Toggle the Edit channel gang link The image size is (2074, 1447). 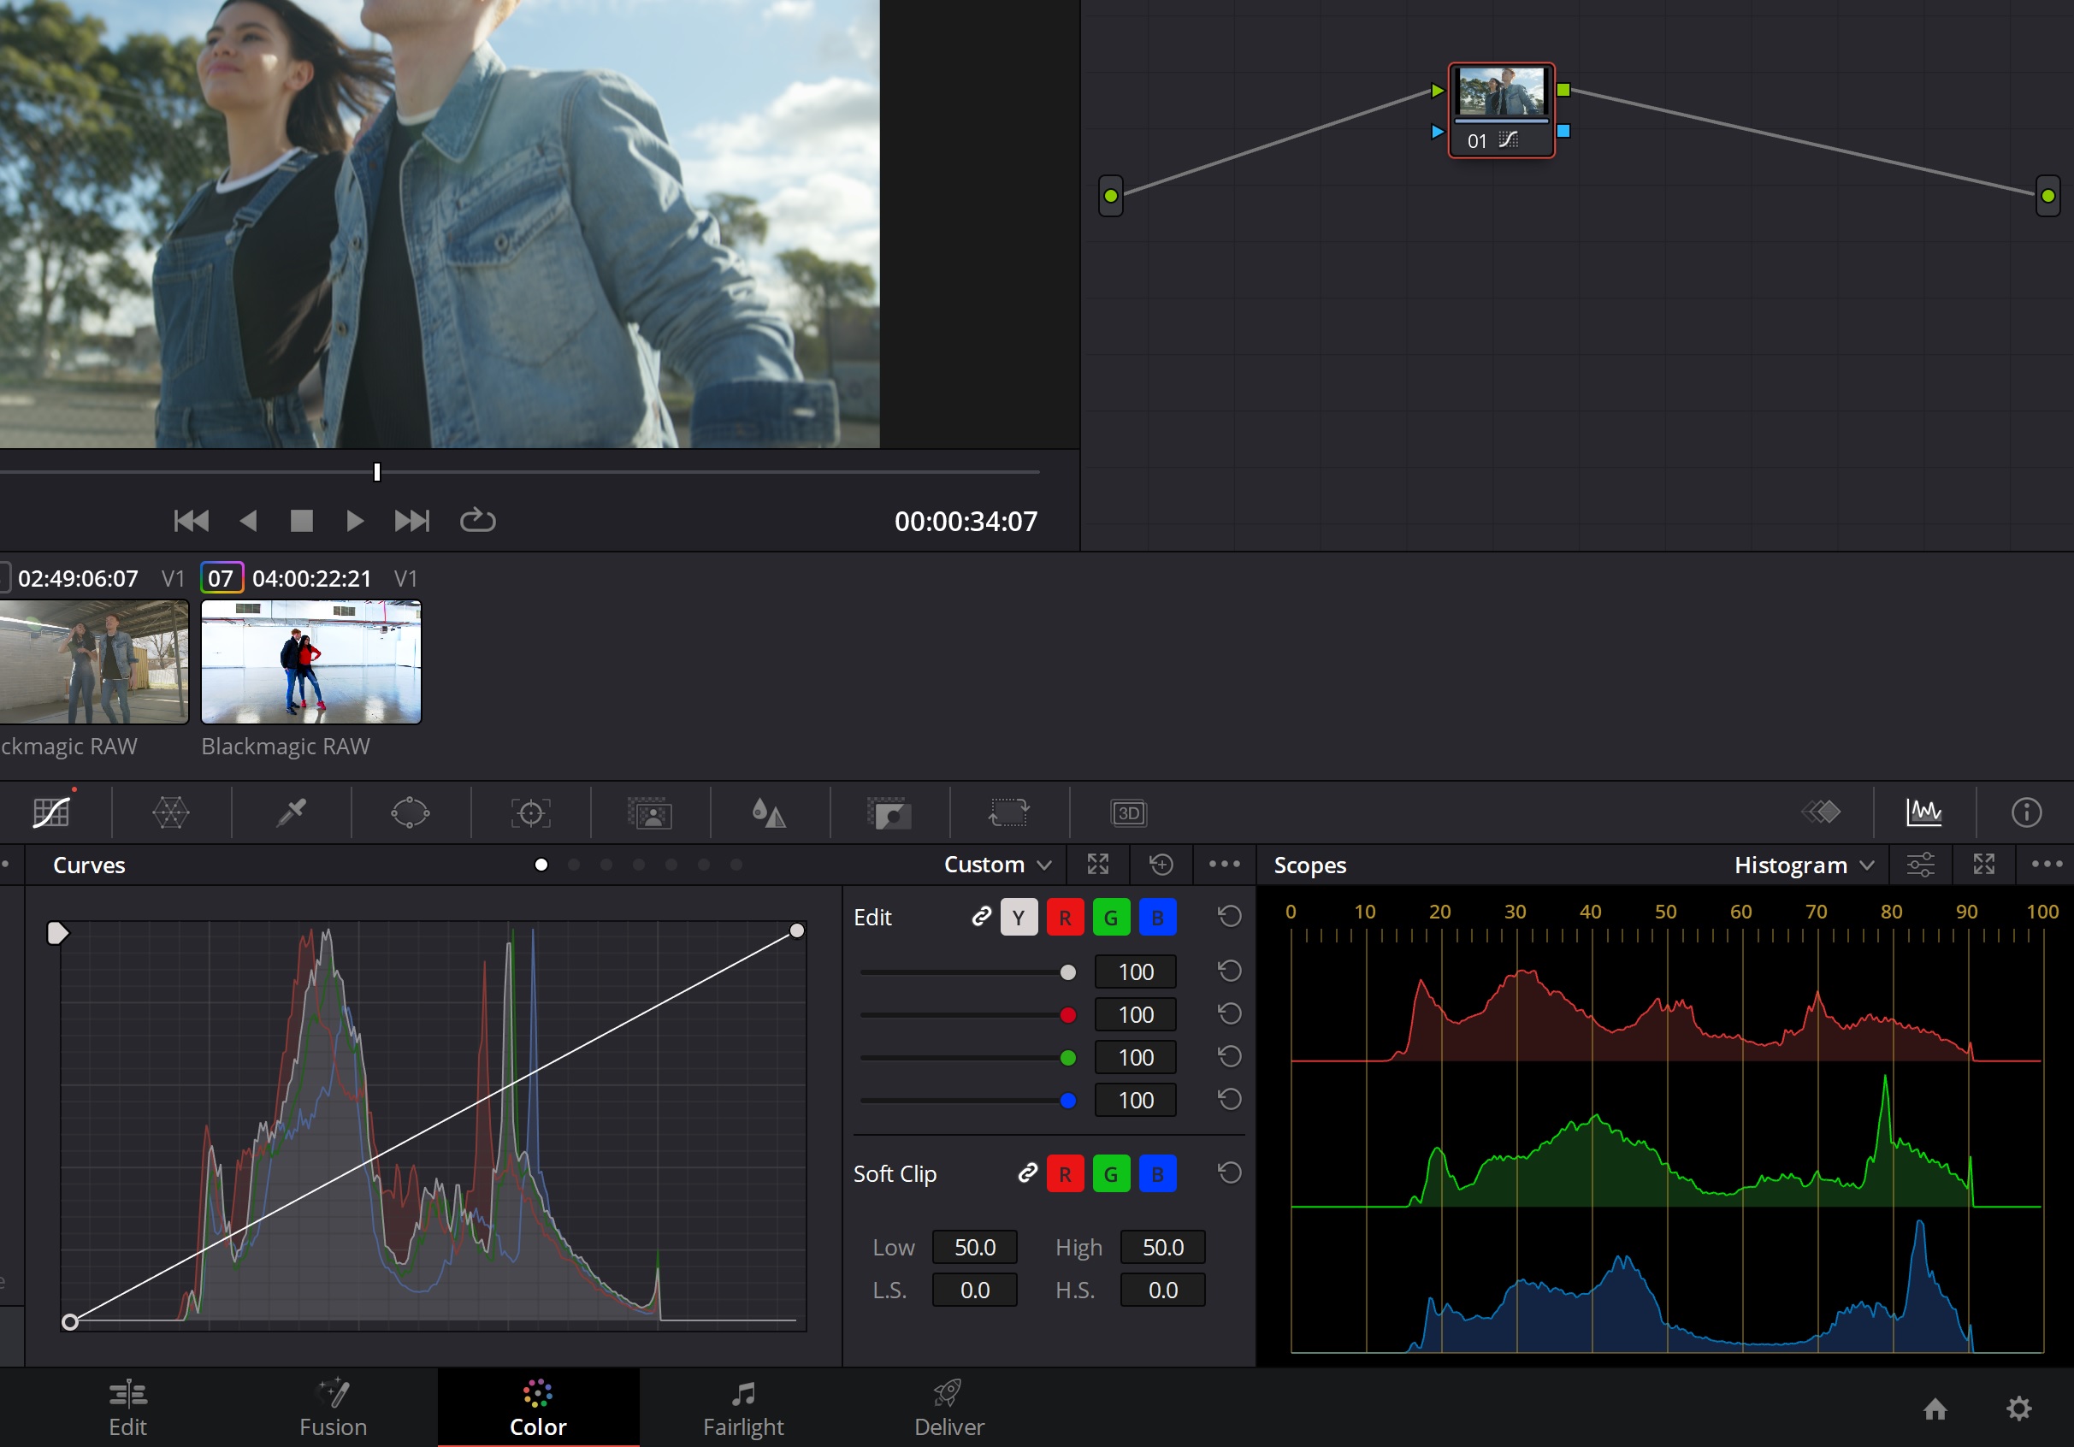coord(981,917)
